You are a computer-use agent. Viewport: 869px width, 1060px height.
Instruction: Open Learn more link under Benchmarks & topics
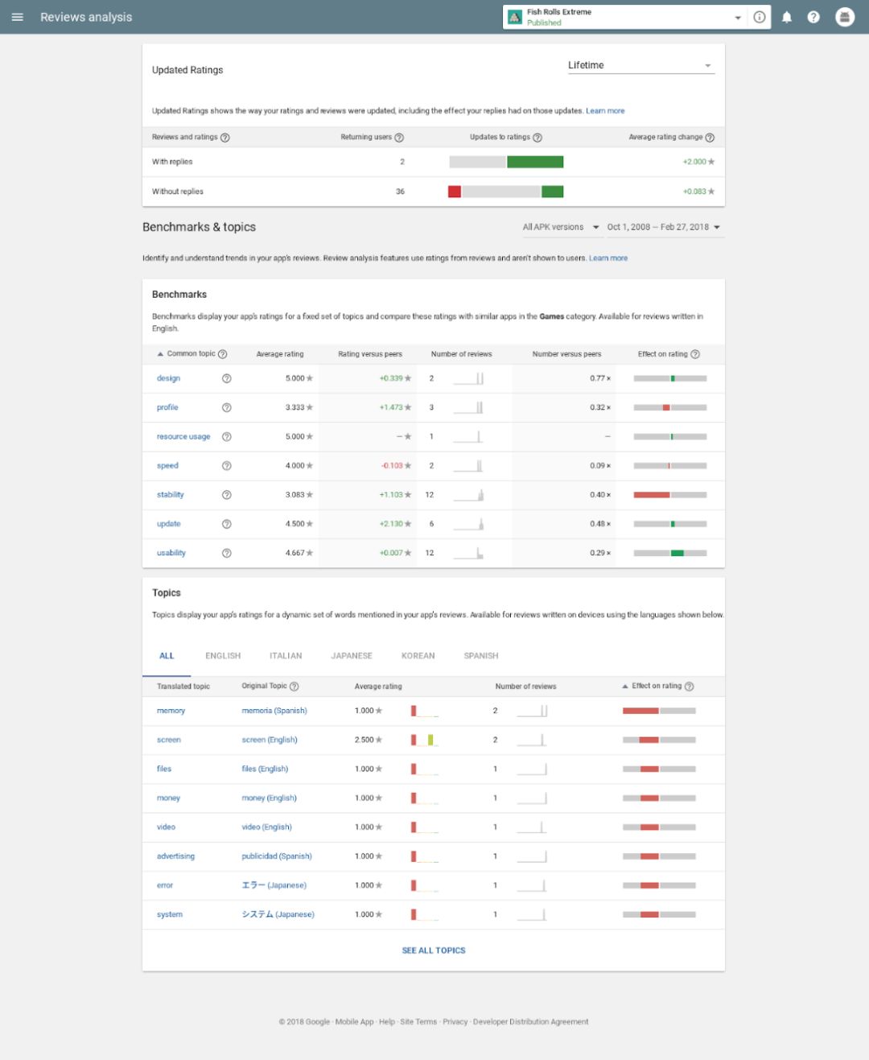click(x=608, y=258)
